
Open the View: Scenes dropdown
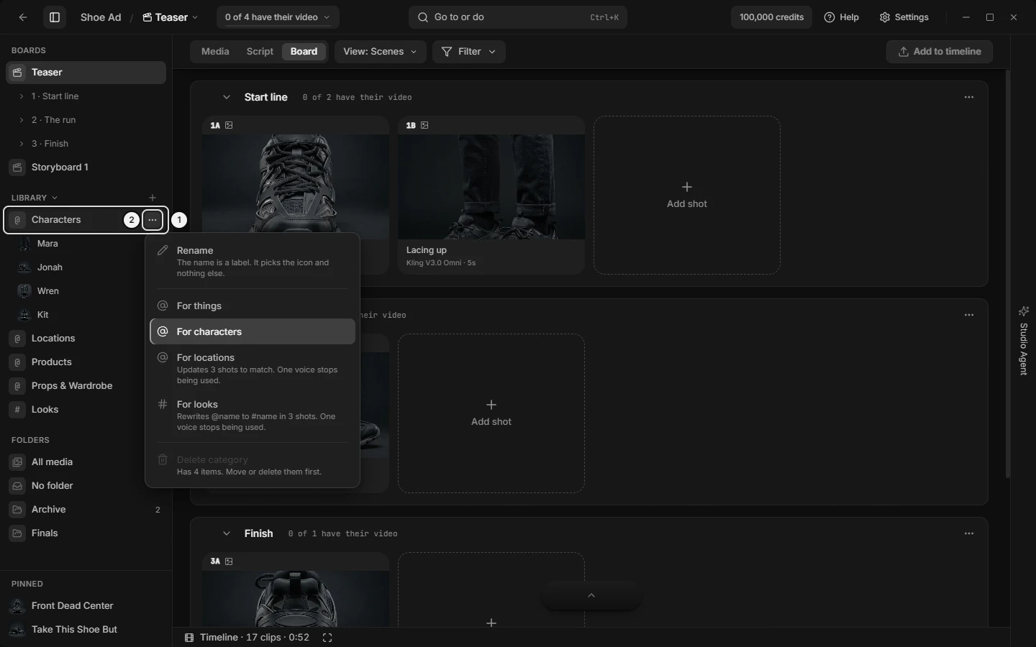[380, 52]
